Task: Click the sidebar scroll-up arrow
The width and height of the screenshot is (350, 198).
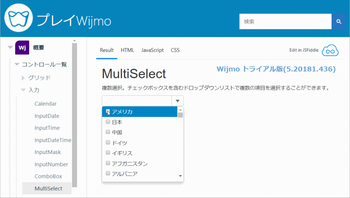Action: point(75,41)
